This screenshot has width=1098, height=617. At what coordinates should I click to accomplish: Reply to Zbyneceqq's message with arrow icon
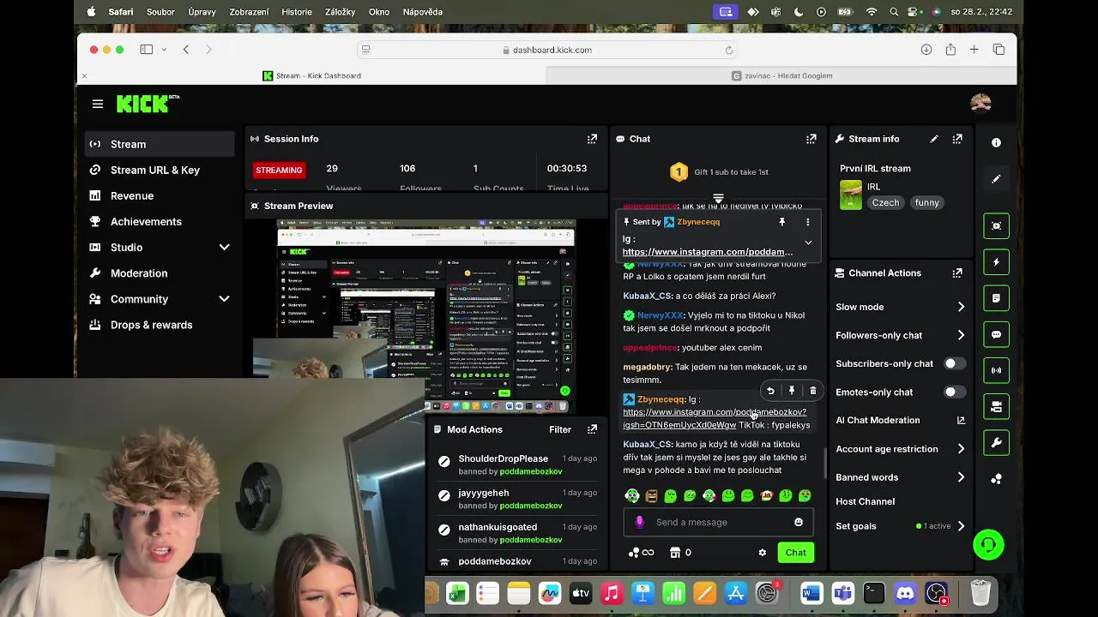[770, 391]
